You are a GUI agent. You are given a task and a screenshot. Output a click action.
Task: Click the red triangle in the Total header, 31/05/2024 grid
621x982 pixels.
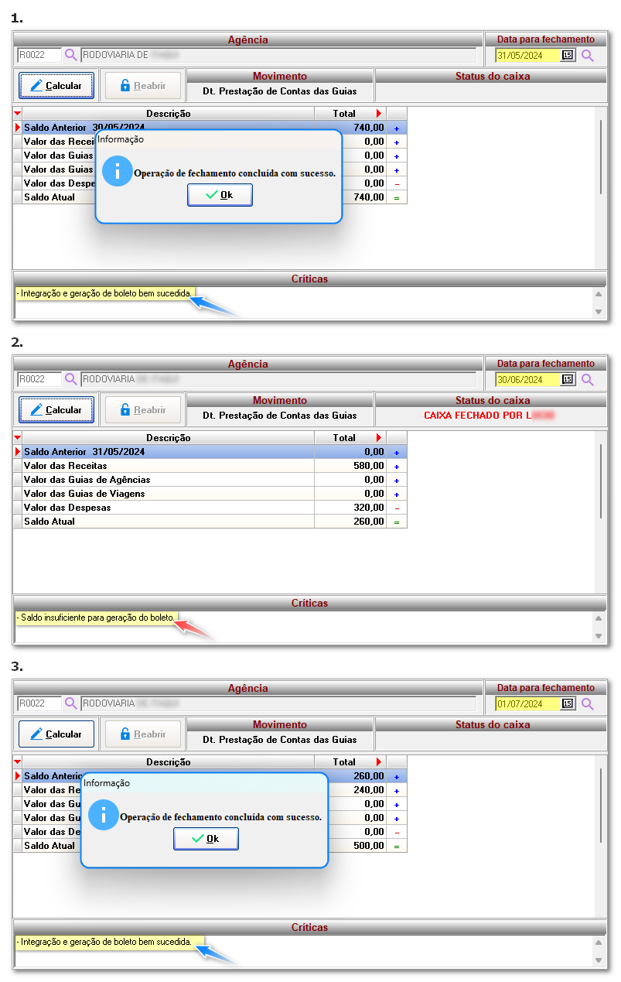click(379, 114)
